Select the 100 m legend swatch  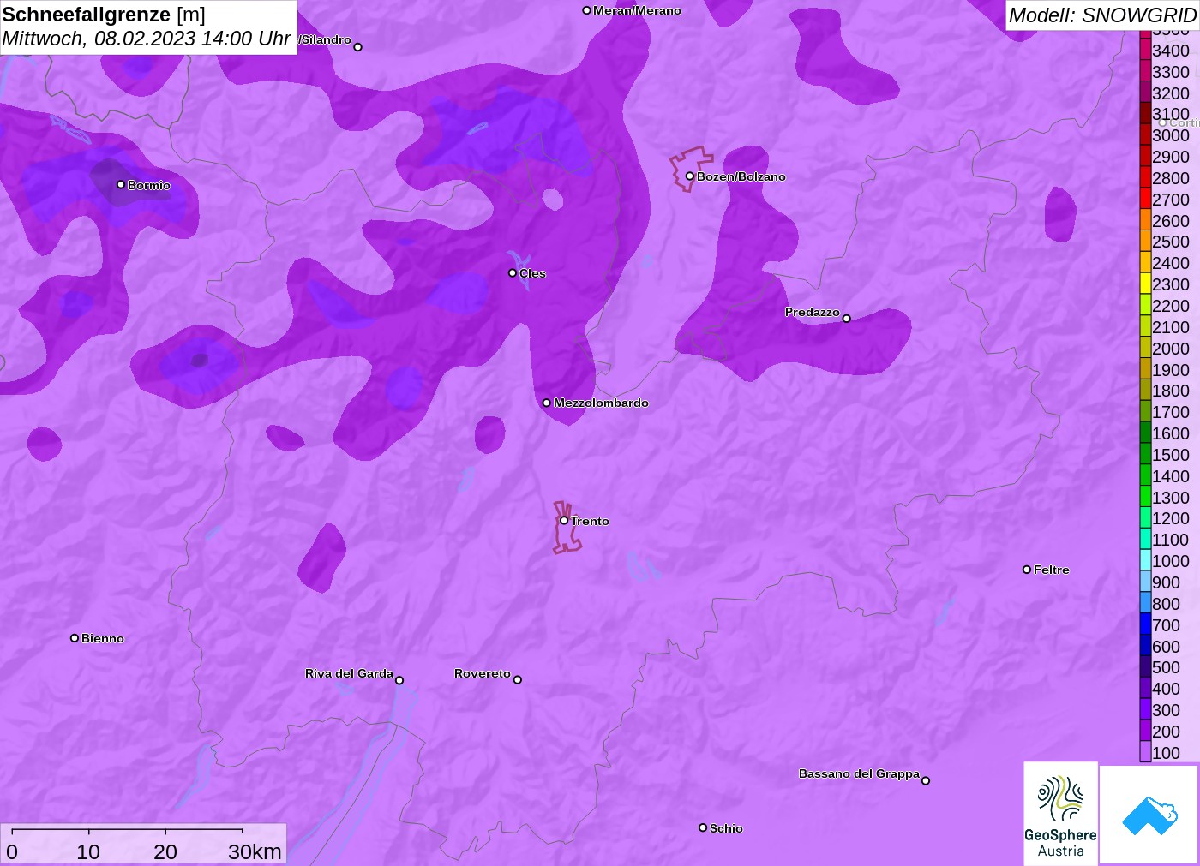pos(1145,752)
